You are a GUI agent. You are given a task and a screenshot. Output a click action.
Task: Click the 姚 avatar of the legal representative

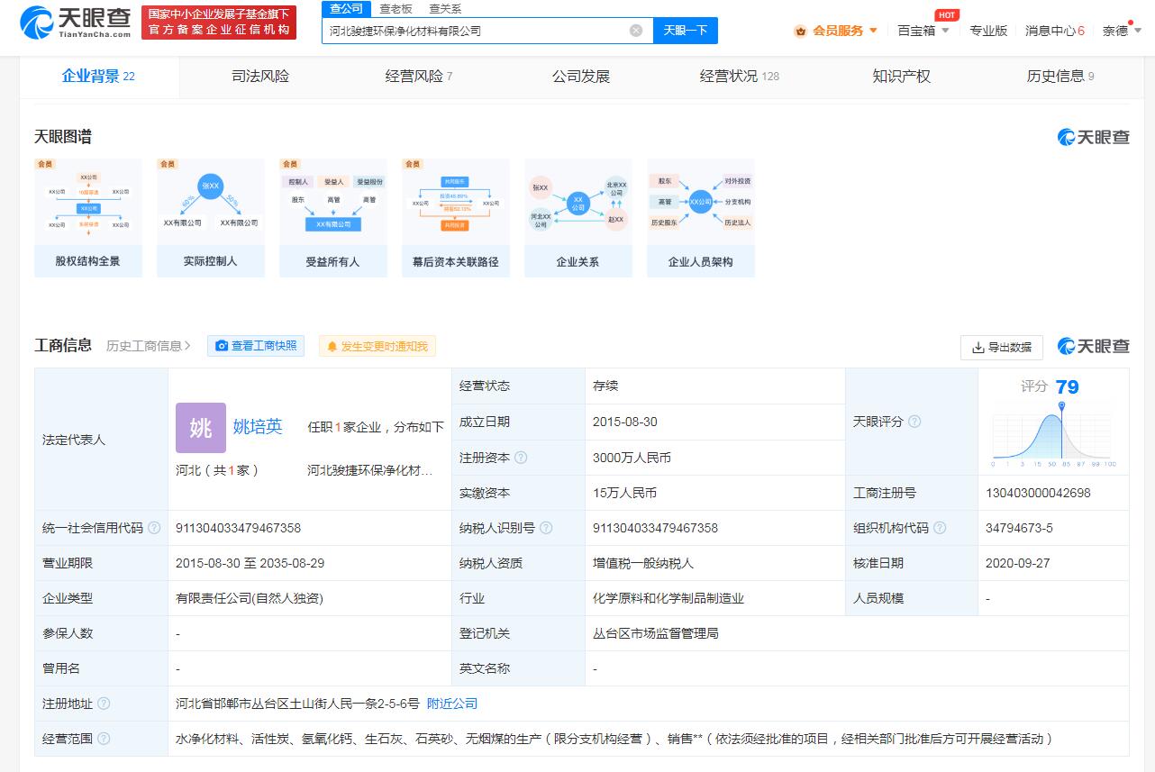(201, 428)
